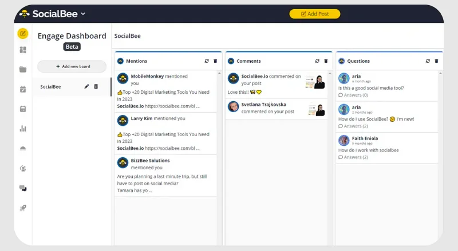The width and height of the screenshot is (458, 251).
Task: Click the yellow compose post sidebar icon
Action: tap(23, 34)
